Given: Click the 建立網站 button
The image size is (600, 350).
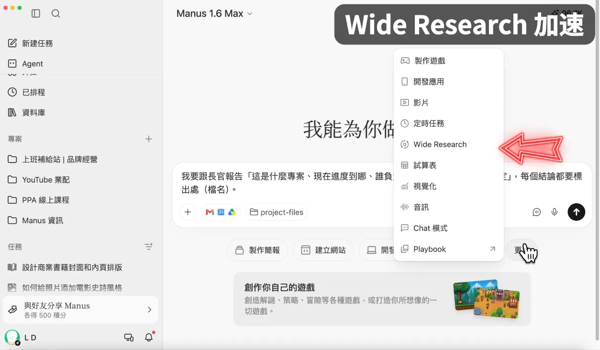Looking at the screenshot, I should coord(323,250).
